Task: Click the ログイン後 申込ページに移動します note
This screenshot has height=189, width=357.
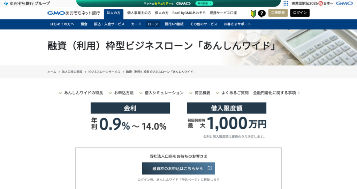Action: 178,180
